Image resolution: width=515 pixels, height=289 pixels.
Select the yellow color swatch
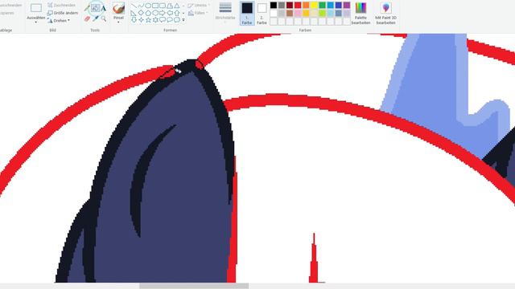[x=314, y=6]
